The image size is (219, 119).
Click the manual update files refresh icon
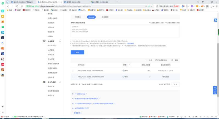pos(156,60)
